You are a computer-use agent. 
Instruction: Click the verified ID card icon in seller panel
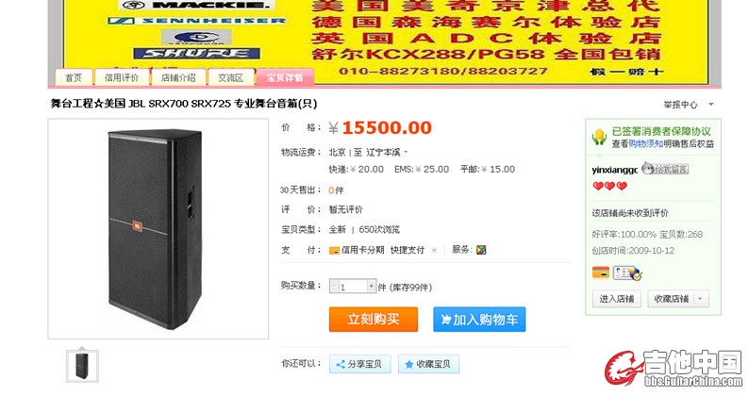627,273
